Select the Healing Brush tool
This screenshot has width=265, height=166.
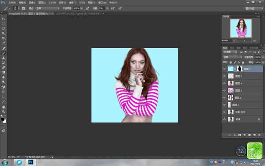click(x=4, y=48)
